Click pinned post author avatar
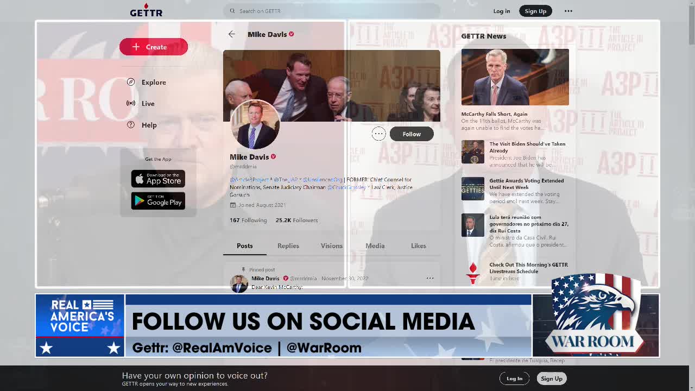Screen dimensions: 695x391 [239, 284]
